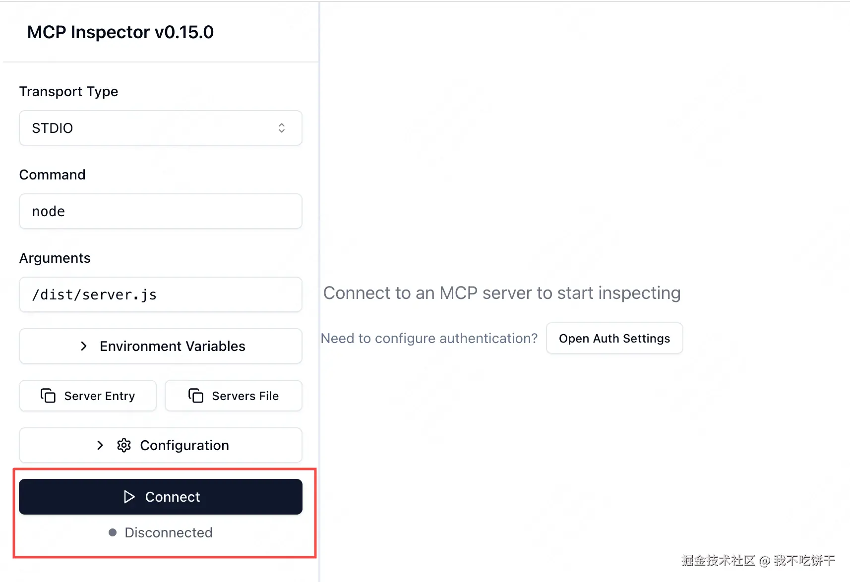Image resolution: width=850 pixels, height=582 pixels.
Task: Click the play triangle icon on Connect
Action: coord(129,497)
